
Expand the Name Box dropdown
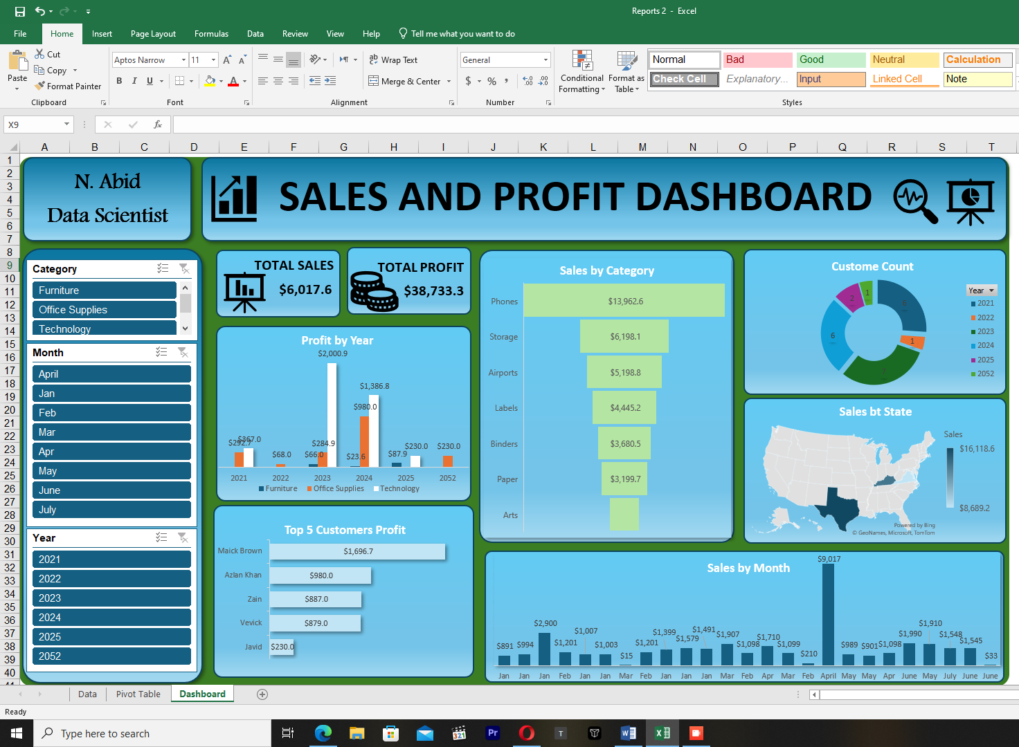(x=66, y=124)
